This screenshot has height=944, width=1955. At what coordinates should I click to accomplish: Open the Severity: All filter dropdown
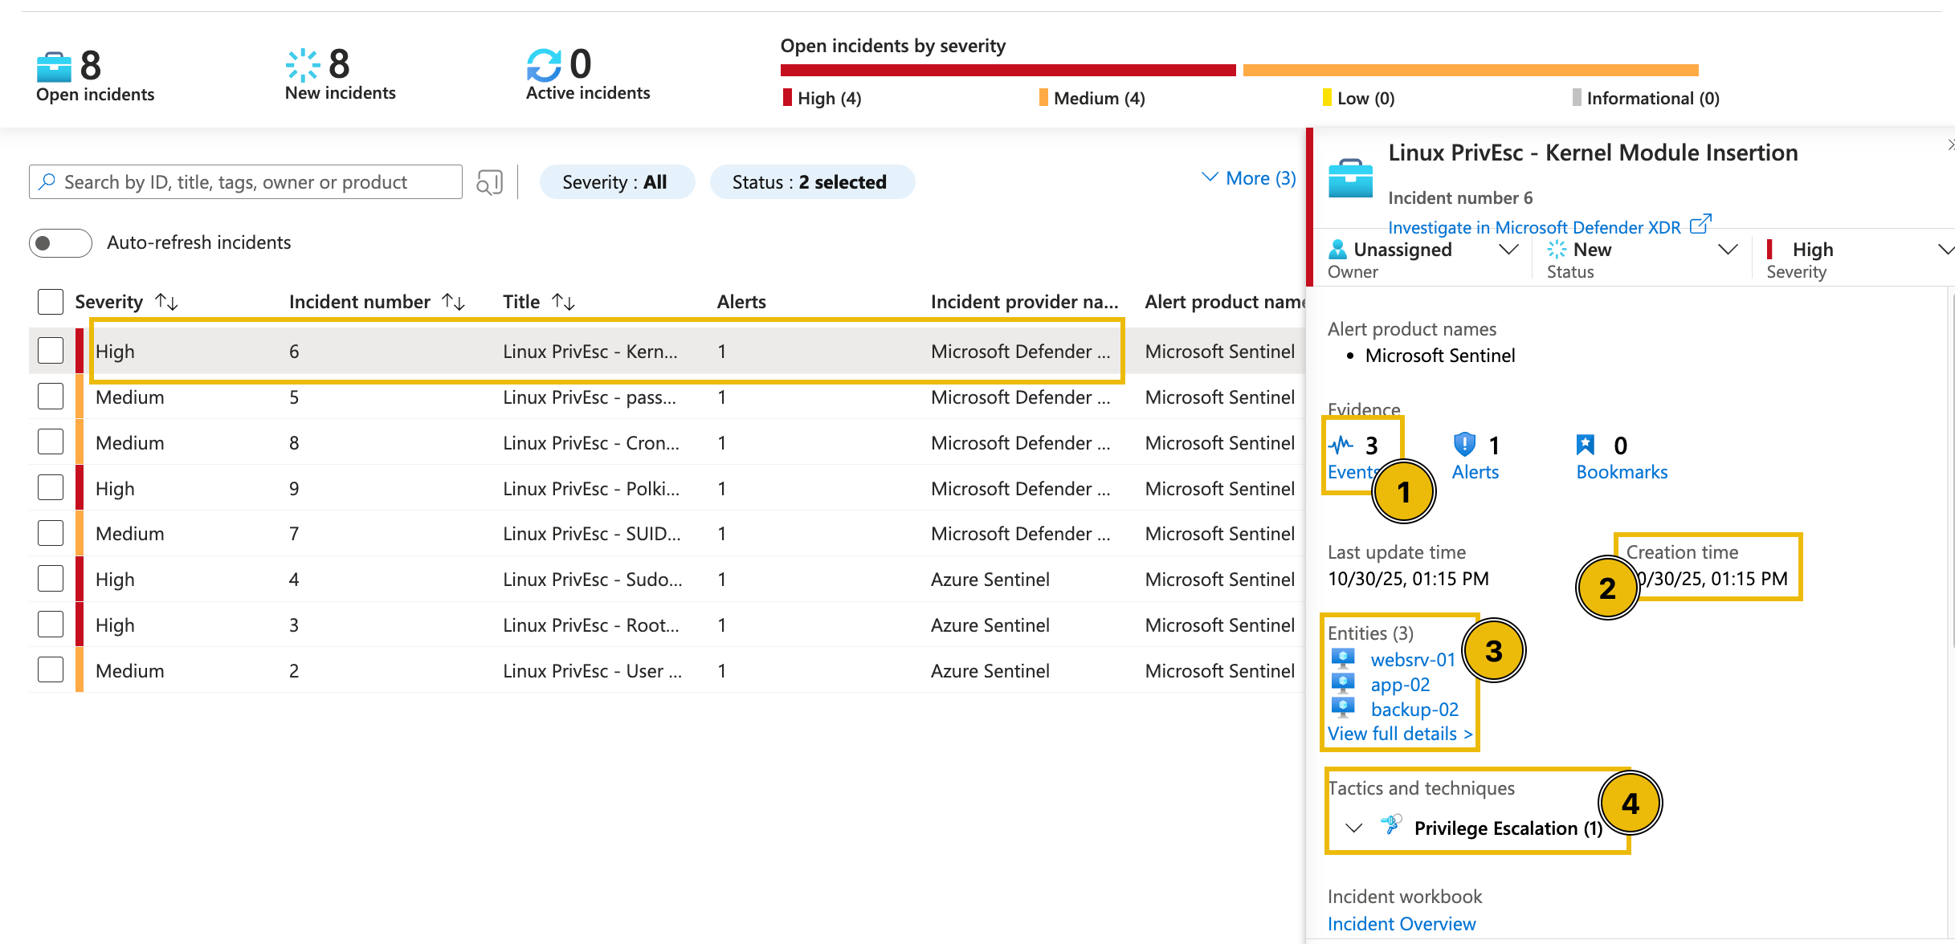coord(617,181)
